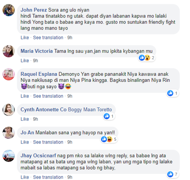This screenshot has width=190, height=180.
Task: View reactions on Maria Victoria's comment
Action: point(147,58)
